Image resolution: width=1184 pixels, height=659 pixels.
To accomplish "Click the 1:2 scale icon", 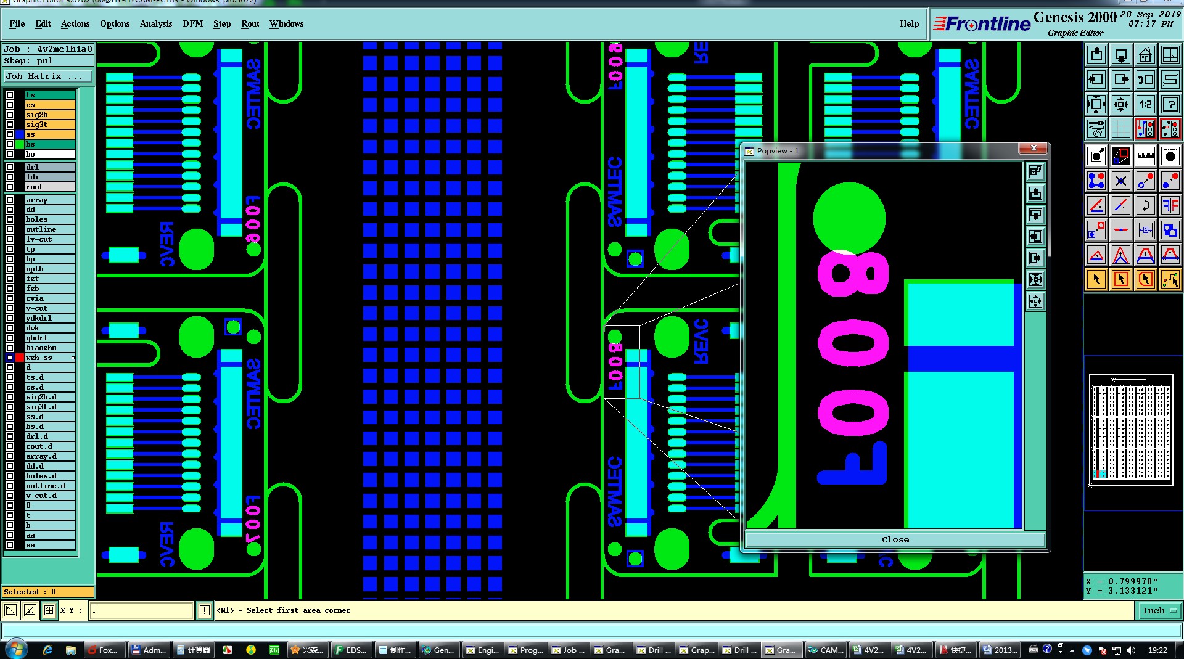I will [x=1146, y=105].
